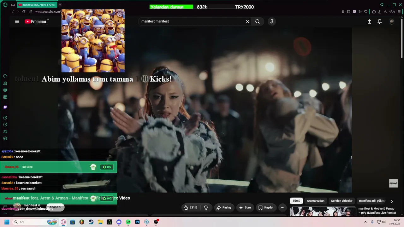
Task: Open the browser profile icon
Action: (380, 12)
